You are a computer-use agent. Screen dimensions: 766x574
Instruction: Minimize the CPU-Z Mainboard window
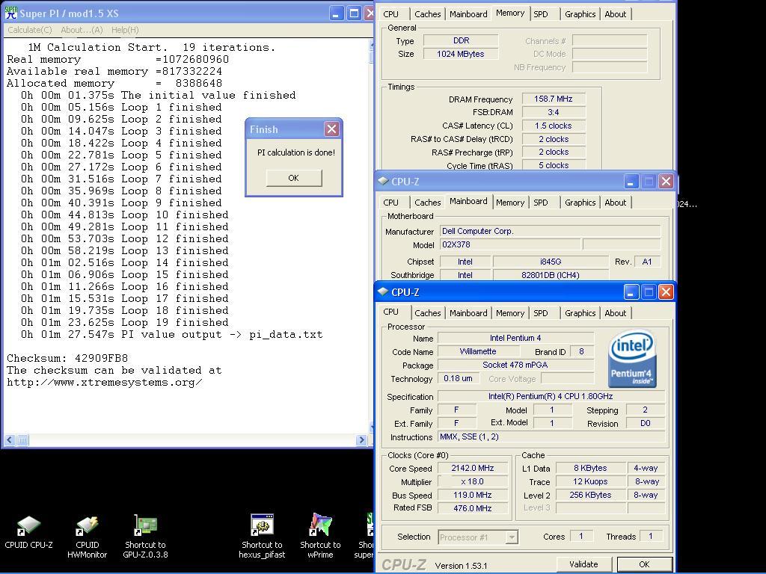point(631,182)
